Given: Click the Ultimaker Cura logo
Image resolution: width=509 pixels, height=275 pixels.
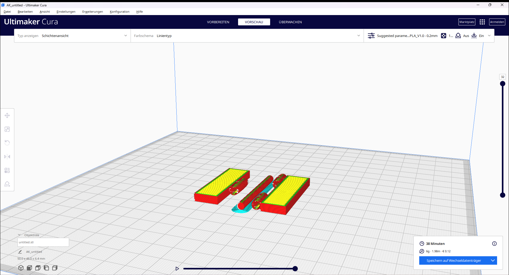Looking at the screenshot, I should (x=31, y=22).
